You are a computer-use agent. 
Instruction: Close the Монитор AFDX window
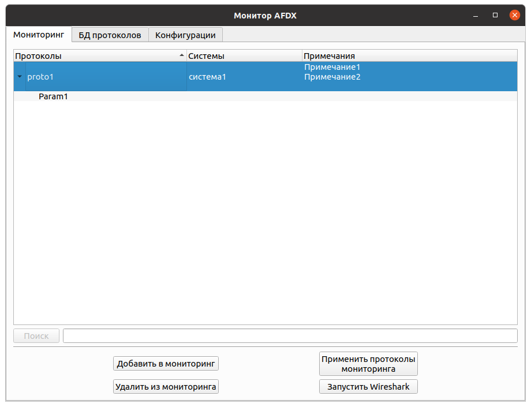point(515,15)
